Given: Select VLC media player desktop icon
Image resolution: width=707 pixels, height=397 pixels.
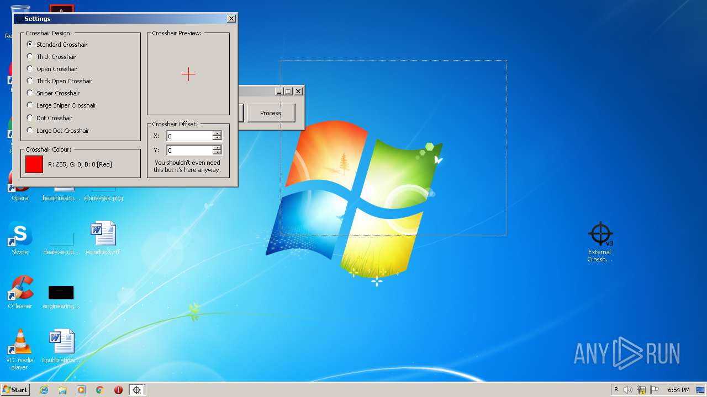Looking at the screenshot, I should point(20,350).
